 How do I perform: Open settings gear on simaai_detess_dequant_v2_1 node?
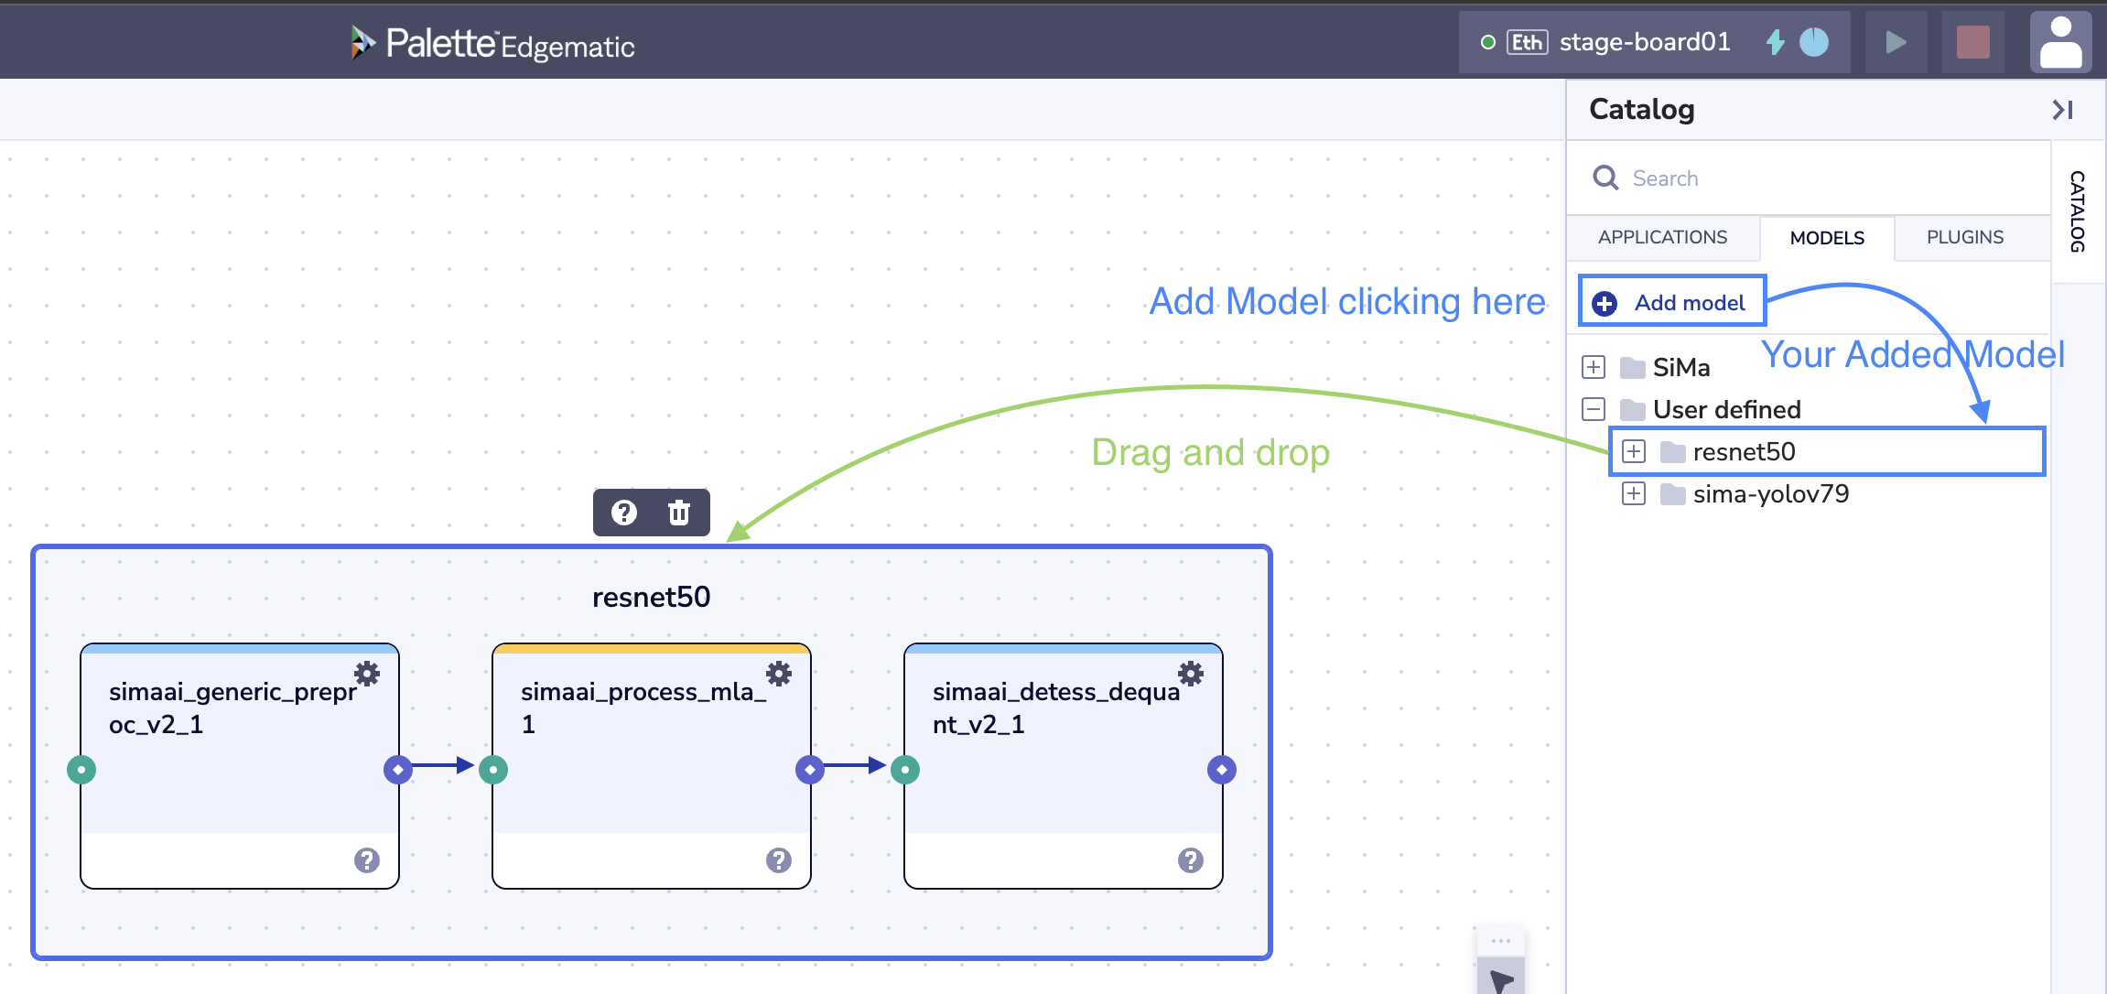1191,674
